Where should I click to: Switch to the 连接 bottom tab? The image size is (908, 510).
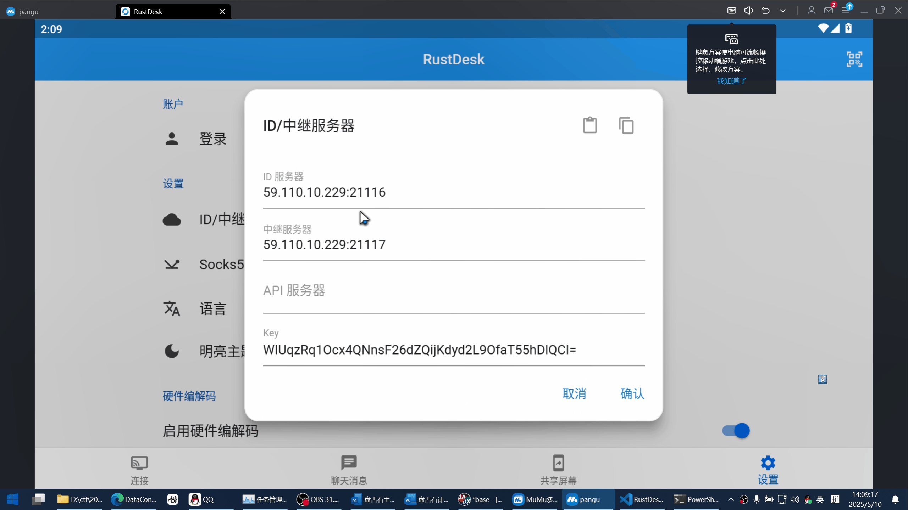point(139,470)
